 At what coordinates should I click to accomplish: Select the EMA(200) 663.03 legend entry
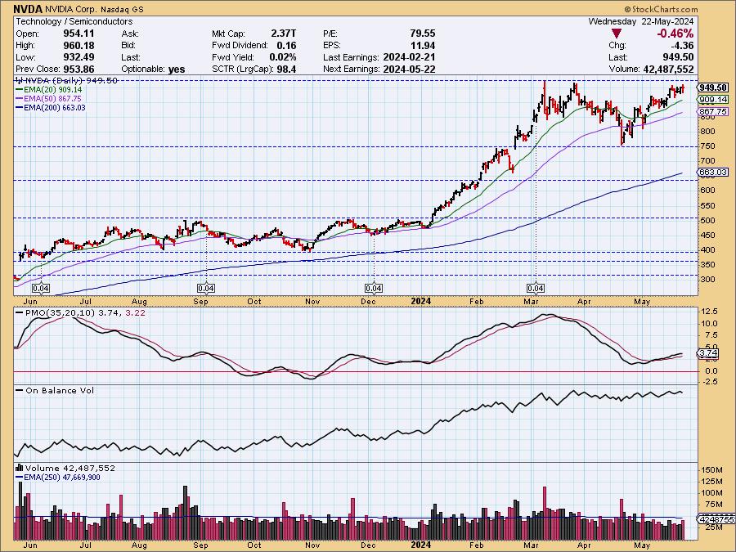pos(51,107)
